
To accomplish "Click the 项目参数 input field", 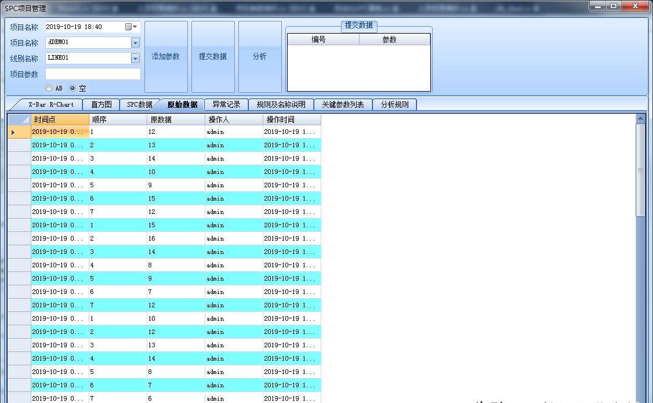I will coord(93,74).
